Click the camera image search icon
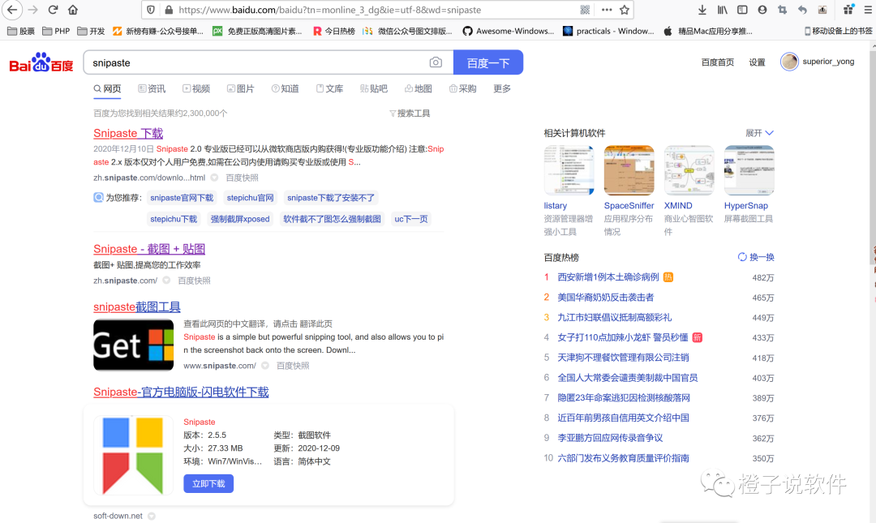 (436, 62)
